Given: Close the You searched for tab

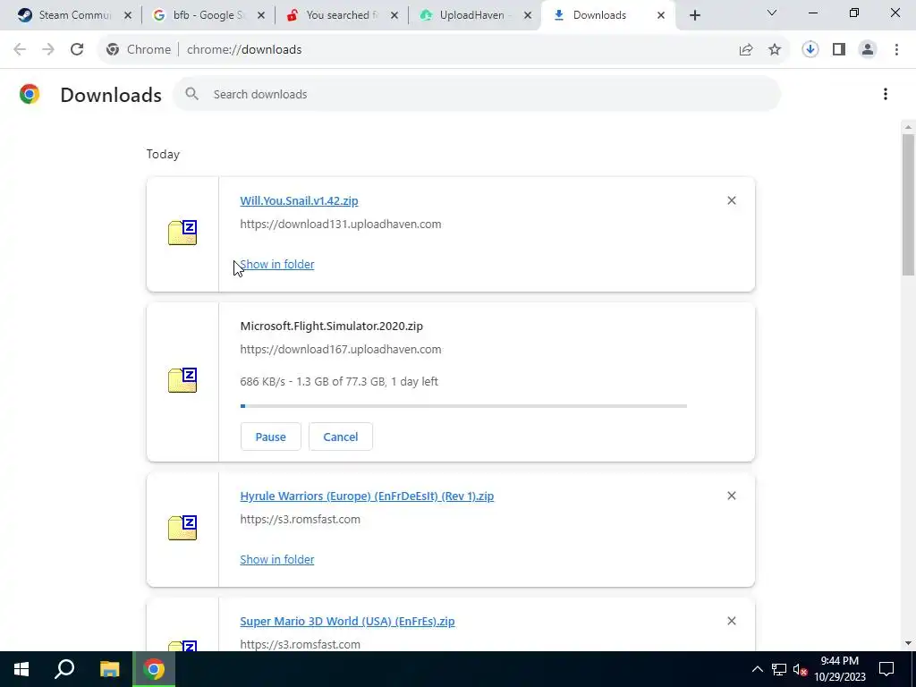Looking at the screenshot, I should coord(394,15).
